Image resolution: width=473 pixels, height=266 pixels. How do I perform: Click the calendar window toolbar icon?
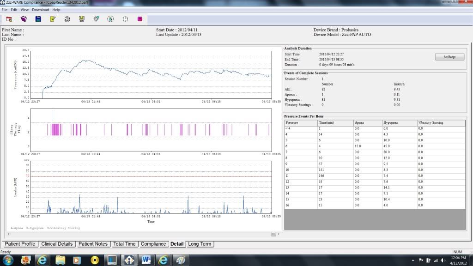pos(9,19)
